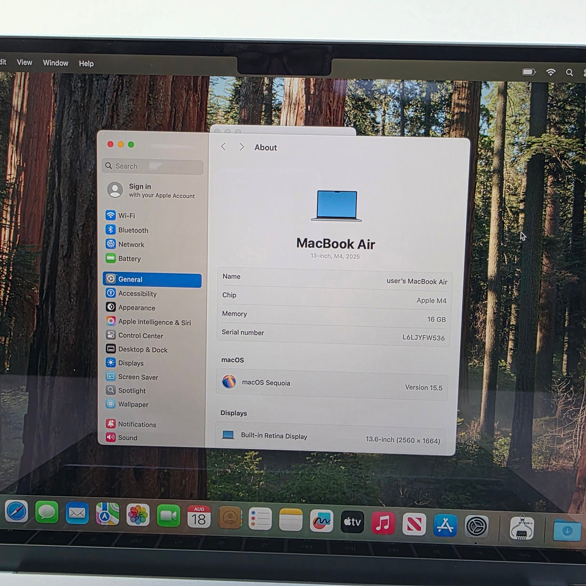Open Safari from the Dock
This screenshot has width=586, height=586.
point(16,512)
